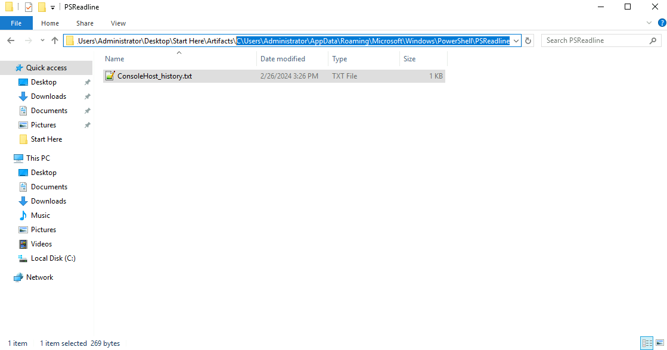
Task: Click the Quick access star icon
Action: click(18, 67)
